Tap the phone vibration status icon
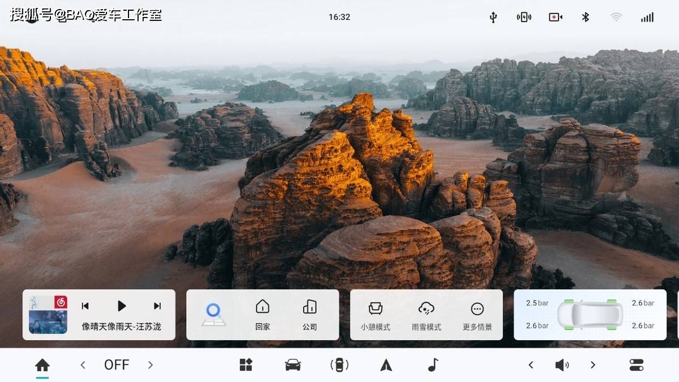The image size is (679, 382). [x=524, y=17]
